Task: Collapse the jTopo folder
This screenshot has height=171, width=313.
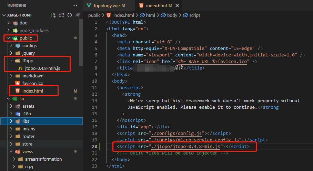Action: (11, 61)
